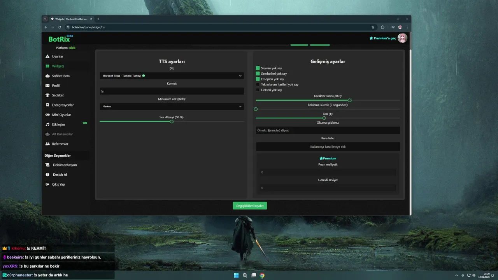
Task: Show hidden system tray icons
Action: click(456, 275)
